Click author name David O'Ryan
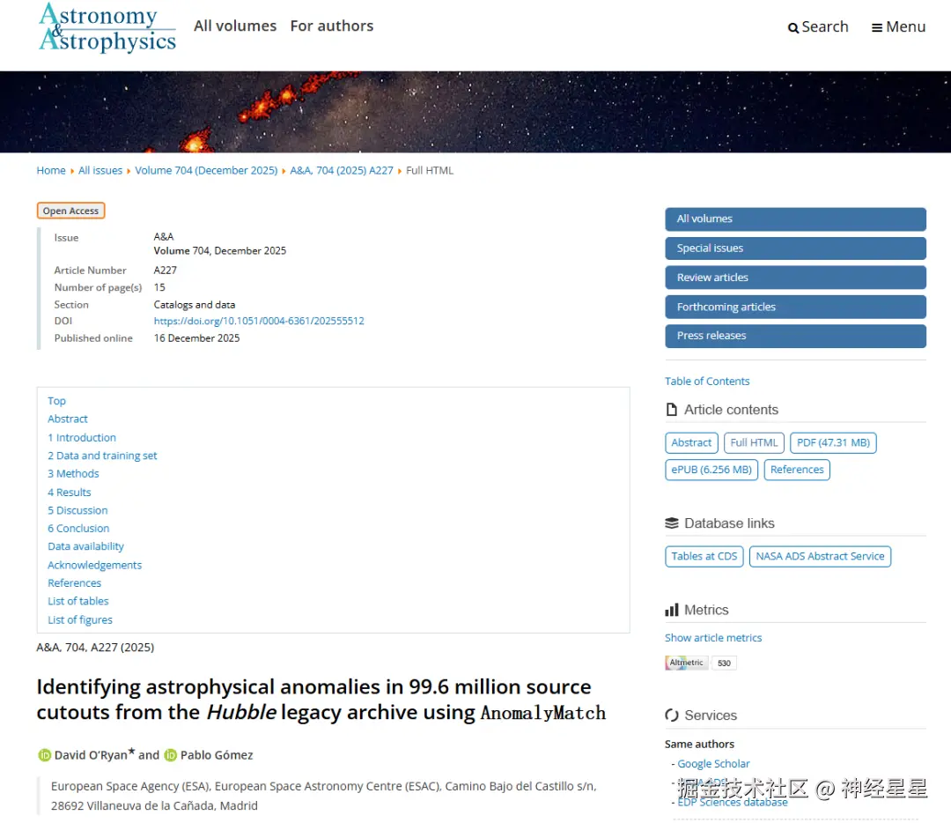Viewport: 951px width, 823px height. tap(91, 755)
